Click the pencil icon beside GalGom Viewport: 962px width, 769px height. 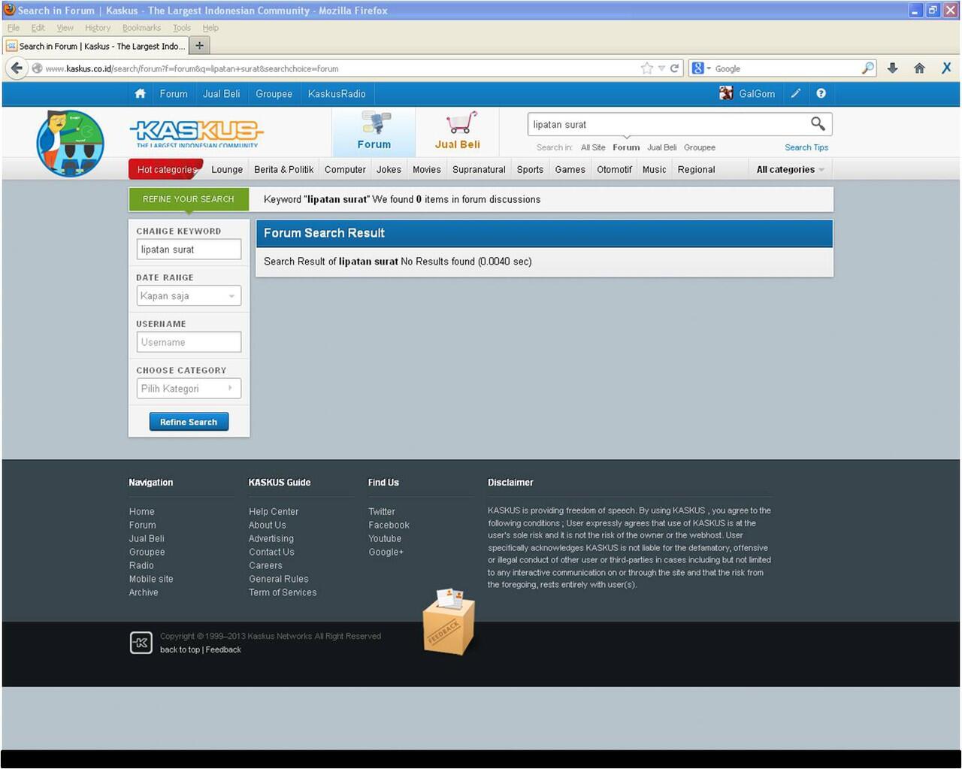(795, 94)
